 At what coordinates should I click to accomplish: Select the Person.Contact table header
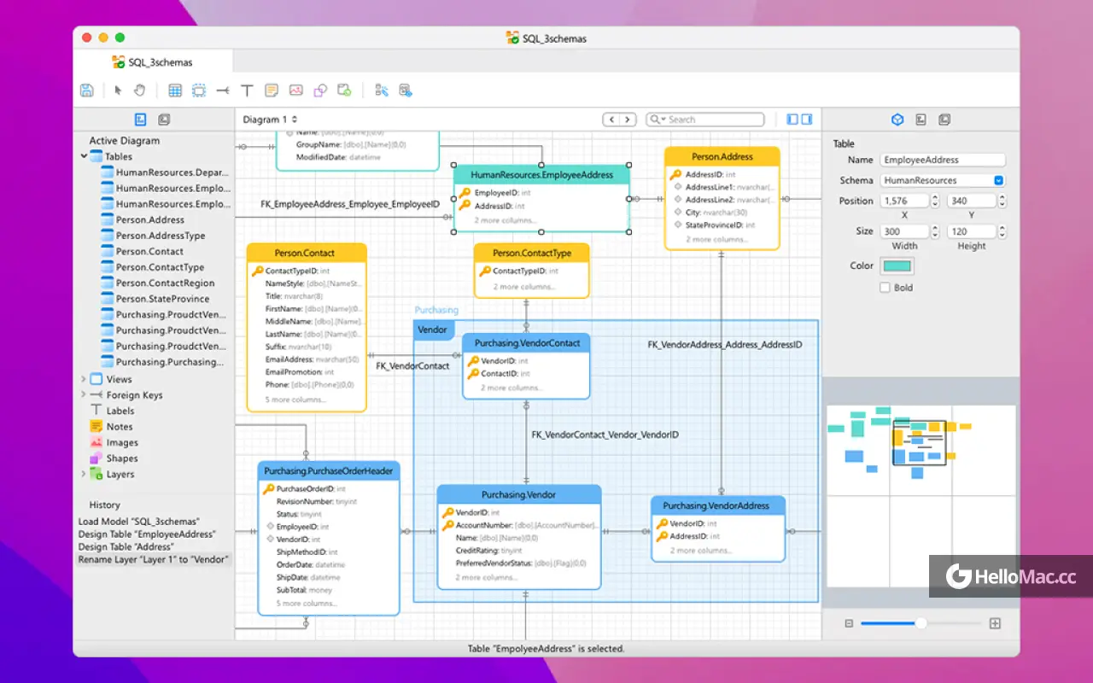tap(306, 253)
